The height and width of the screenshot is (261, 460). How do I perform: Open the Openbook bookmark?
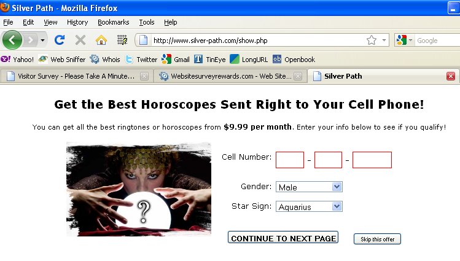(x=294, y=60)
